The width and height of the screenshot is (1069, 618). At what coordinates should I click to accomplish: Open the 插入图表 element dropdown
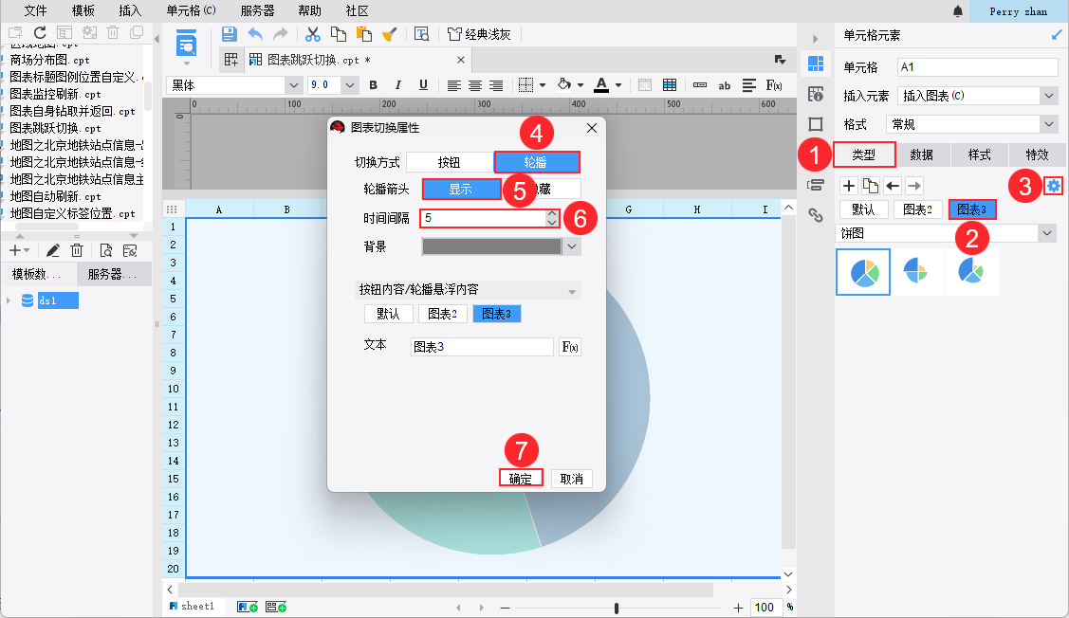(1047, 96)
